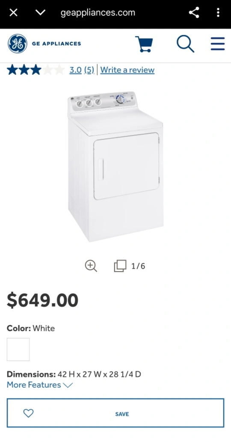Open the shopping cart

(144, 44)
